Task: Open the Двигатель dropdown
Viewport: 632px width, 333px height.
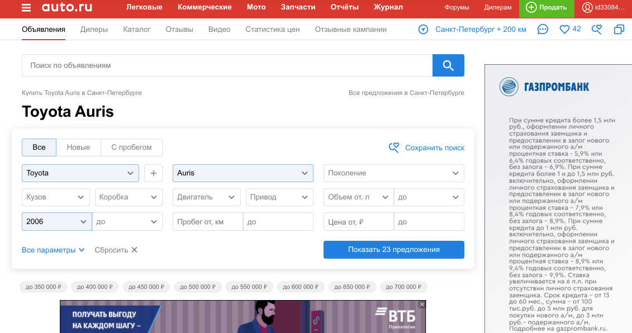Action: 206,197
